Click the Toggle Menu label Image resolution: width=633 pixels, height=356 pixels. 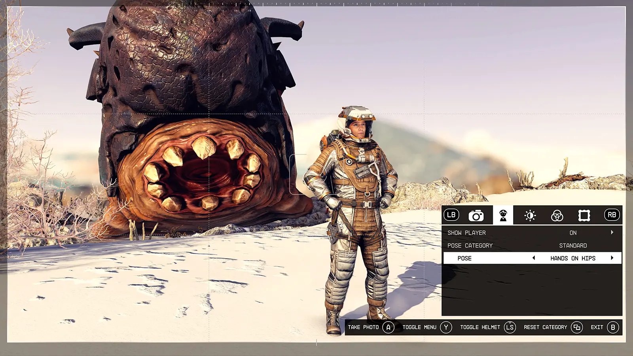(x=419, y=327)
